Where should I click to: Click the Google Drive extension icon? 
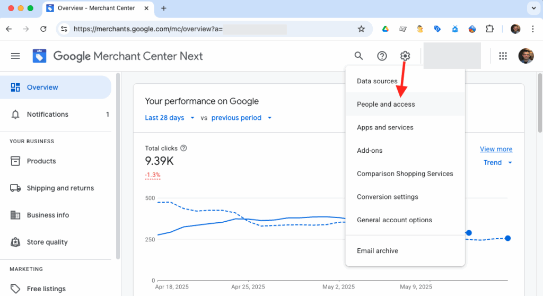pyautogui.click(x=385, y=29)
